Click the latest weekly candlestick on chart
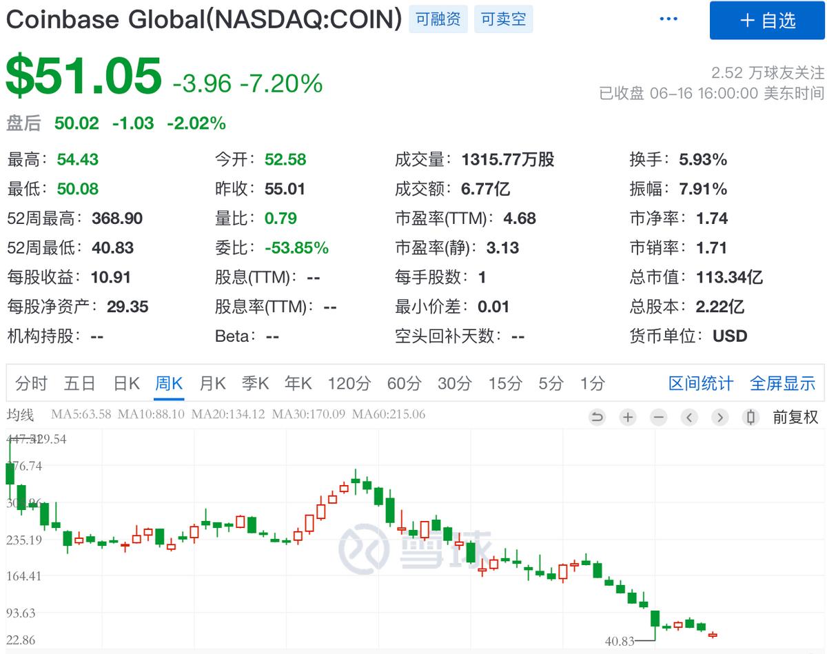 pyautogui.click(x=712, y=635)
